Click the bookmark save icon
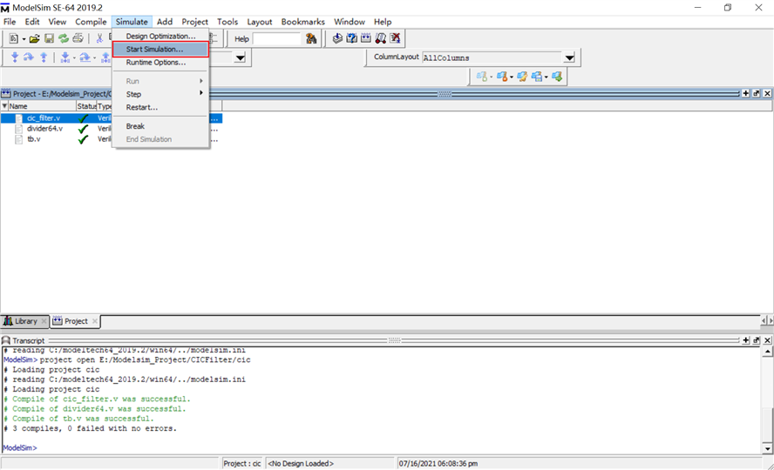 pyautogui.click(x=537, y=77)
